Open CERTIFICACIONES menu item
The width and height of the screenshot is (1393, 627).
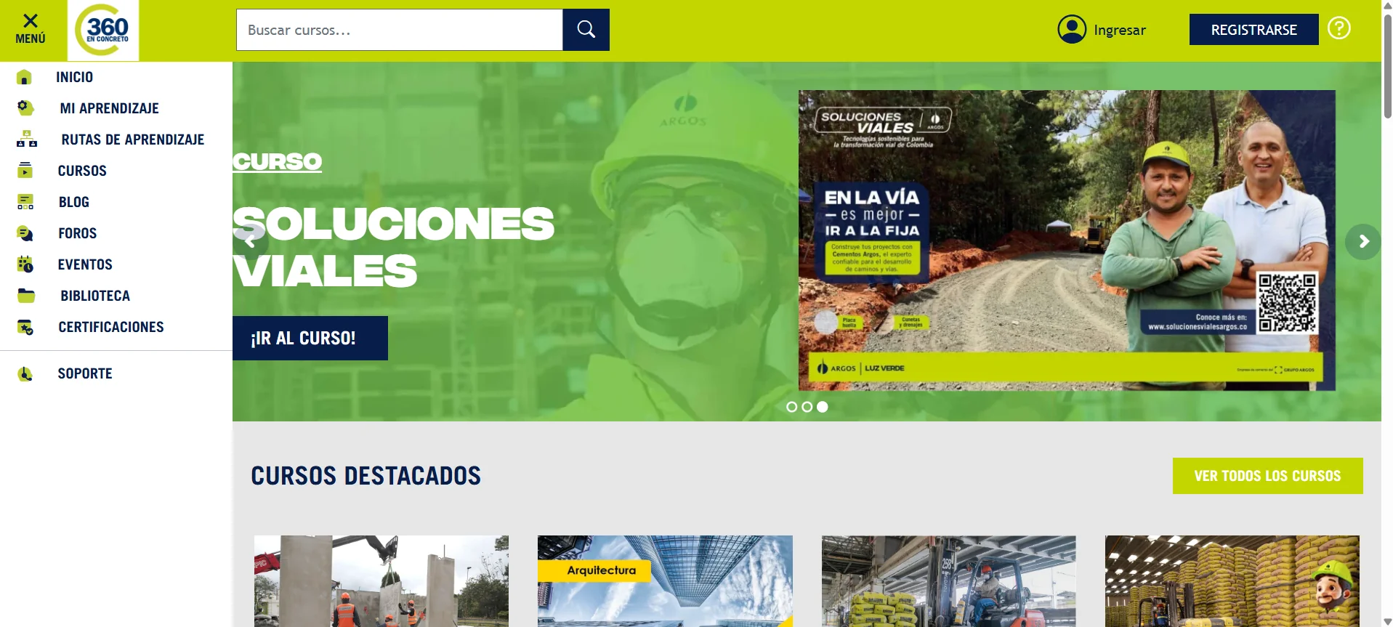(x=111, y=327)
